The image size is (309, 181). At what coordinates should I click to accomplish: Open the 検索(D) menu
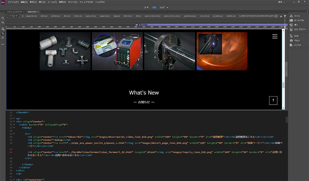pos(62,2)
